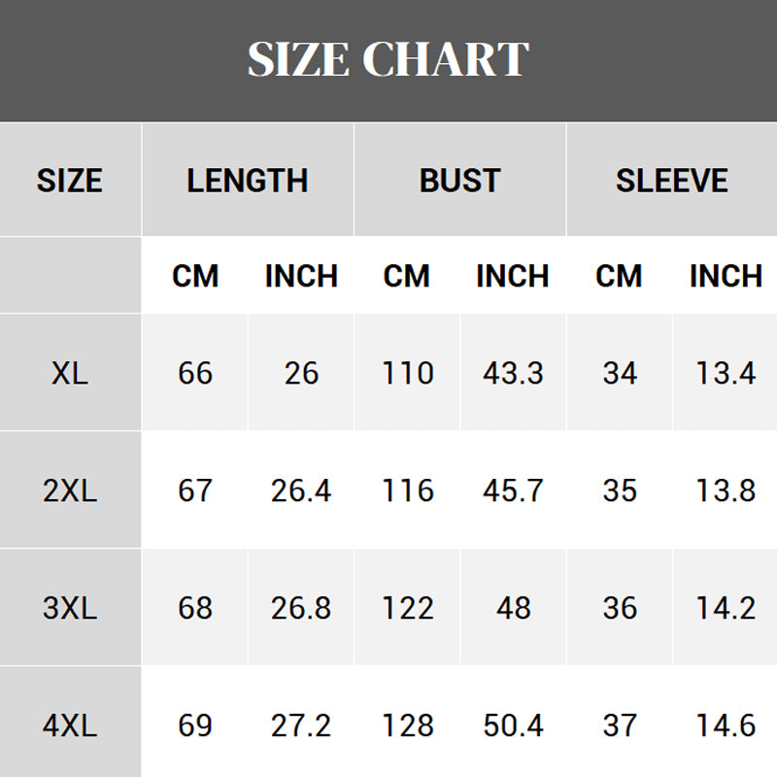Screen dimensions: 777x777
Task: Click the XL sleeve value 13.4 inches
Action: click(x=726, y=373)
